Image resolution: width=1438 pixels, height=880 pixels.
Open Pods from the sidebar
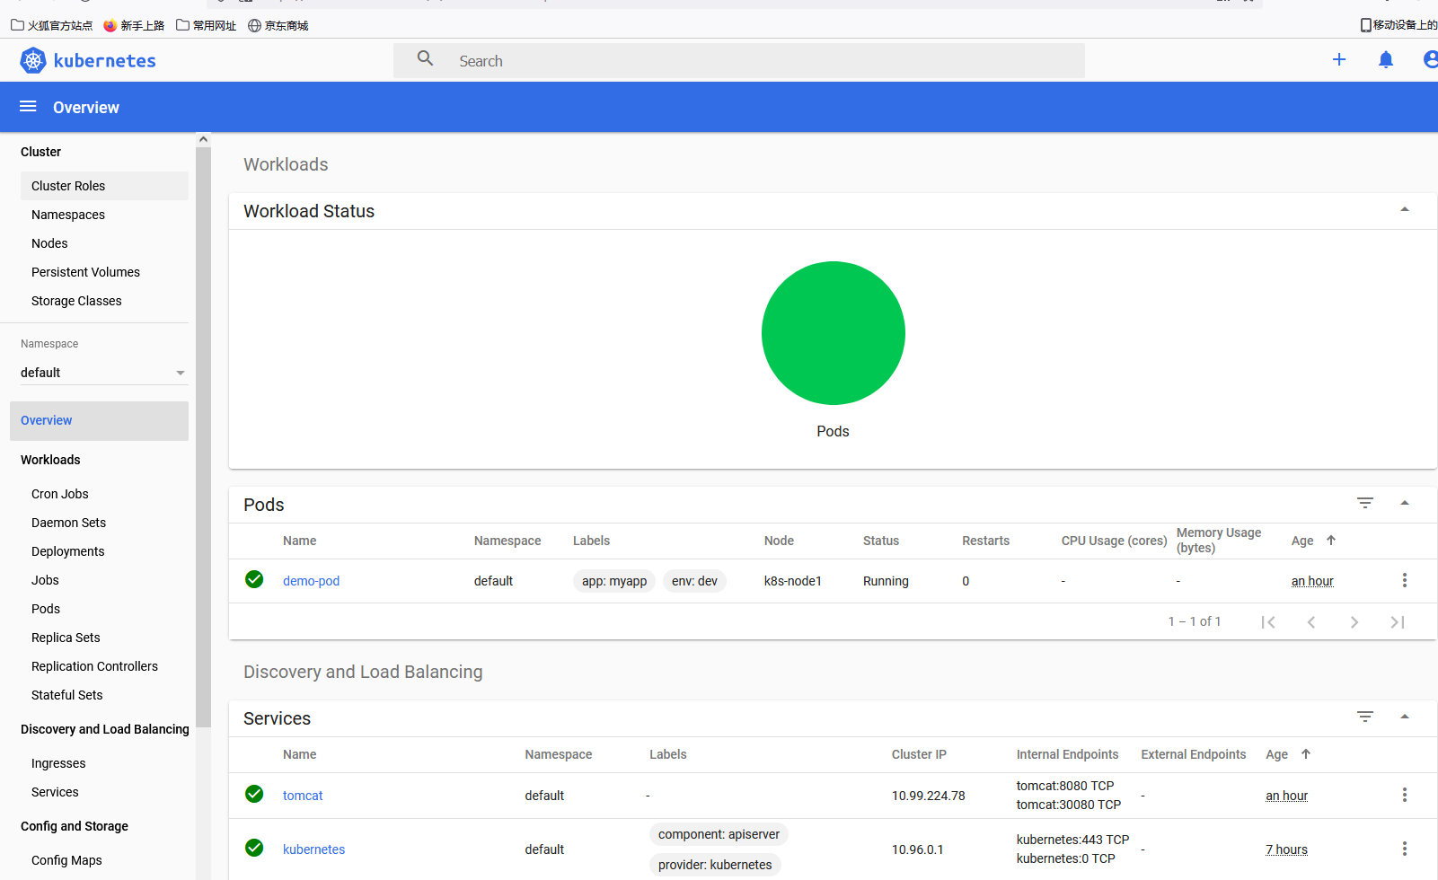[46, 609]
